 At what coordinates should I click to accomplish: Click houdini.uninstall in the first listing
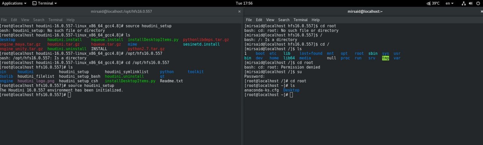tap(67, 49)
